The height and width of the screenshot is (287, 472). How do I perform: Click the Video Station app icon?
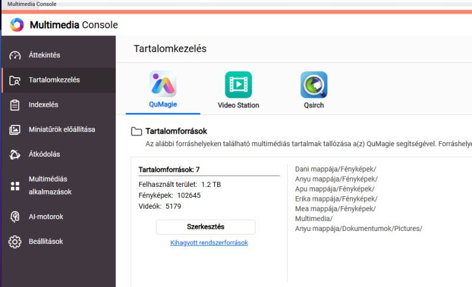(x=238, y=85)
